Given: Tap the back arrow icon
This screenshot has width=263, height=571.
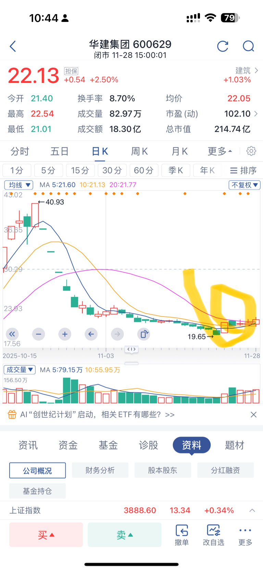Looking at the screenshot, I should 13,46.
